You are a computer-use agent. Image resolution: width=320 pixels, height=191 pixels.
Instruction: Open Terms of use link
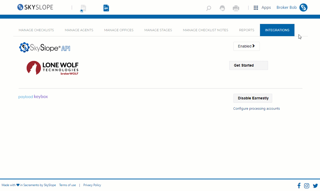(x=67, y=185)
